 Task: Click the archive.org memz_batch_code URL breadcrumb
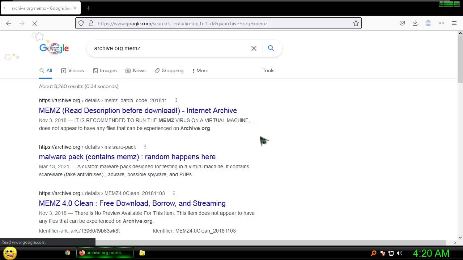[x=103, y=100]
